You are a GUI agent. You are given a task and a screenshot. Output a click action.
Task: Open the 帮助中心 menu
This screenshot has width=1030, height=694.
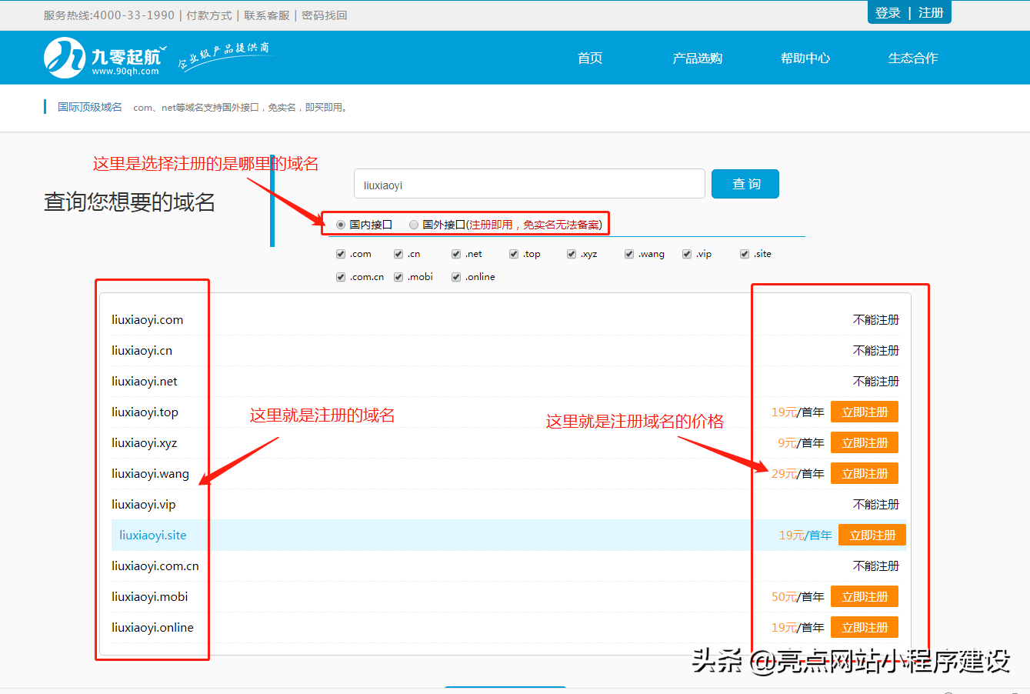click(x=805, y=58)
